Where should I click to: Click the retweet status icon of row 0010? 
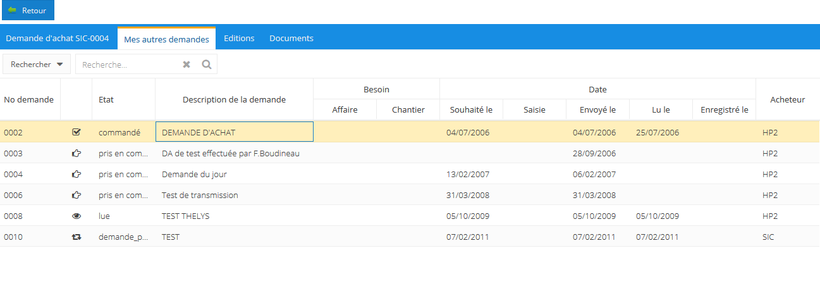(x=76, y=237)
